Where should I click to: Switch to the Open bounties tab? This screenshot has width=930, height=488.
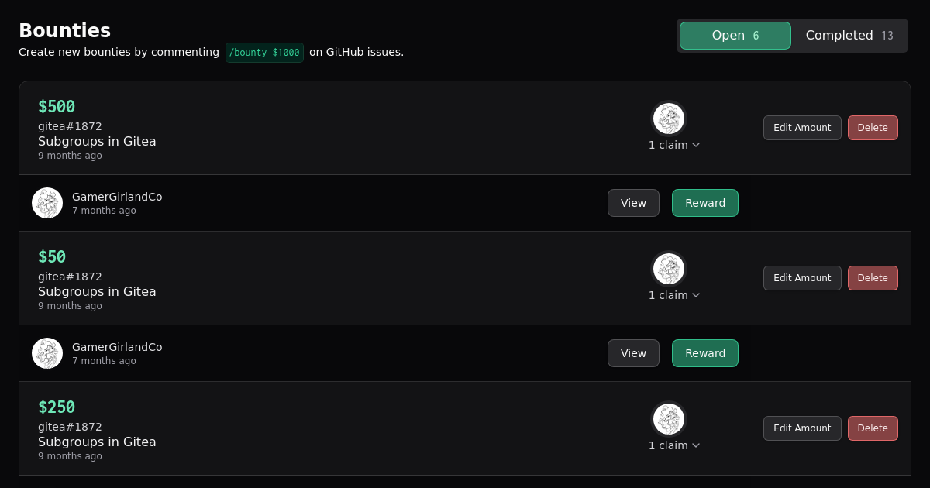pyautogui.click(x=735, y=36)
